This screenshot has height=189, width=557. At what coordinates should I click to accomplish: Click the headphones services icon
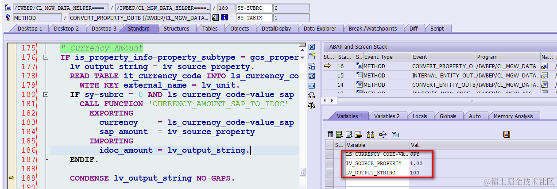(x=311, y=95)
